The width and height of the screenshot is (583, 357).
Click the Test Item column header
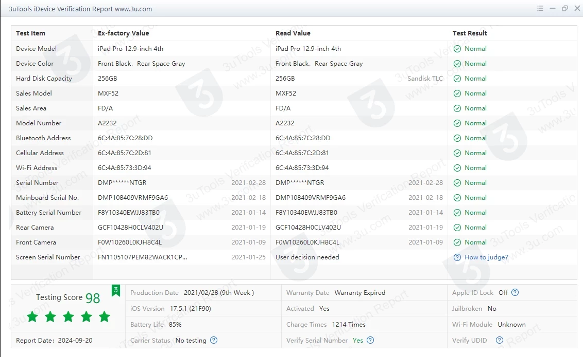point(30,33)
